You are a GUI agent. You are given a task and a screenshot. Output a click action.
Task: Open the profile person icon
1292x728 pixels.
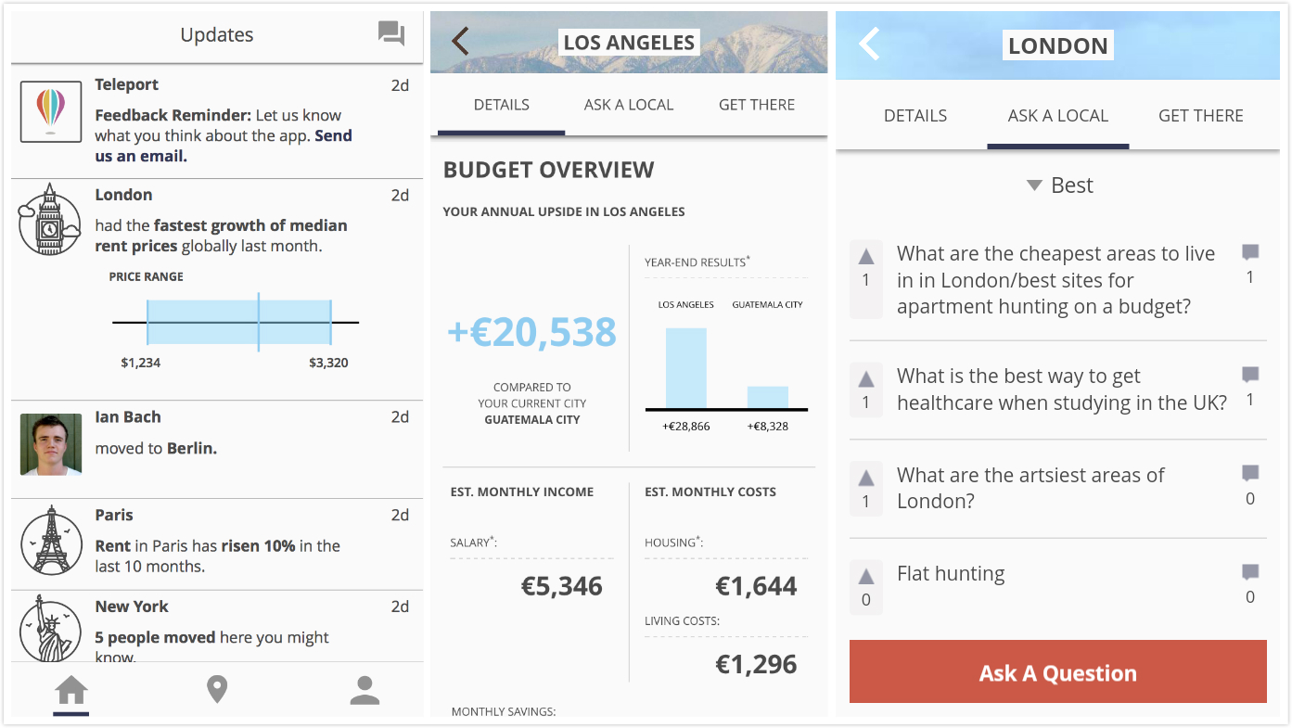tap(365, 690)
